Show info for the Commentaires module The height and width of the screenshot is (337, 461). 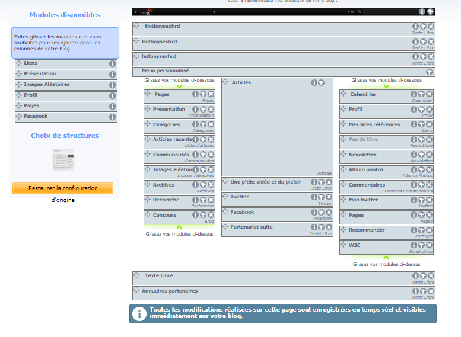pos(414,185)
